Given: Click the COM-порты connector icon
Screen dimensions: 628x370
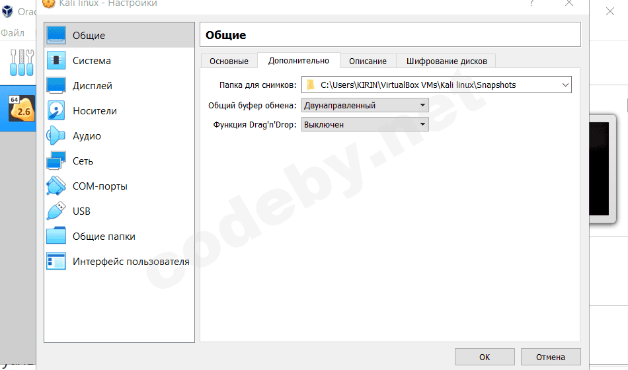Looking at the screenshot, I should tap(56, 186).
